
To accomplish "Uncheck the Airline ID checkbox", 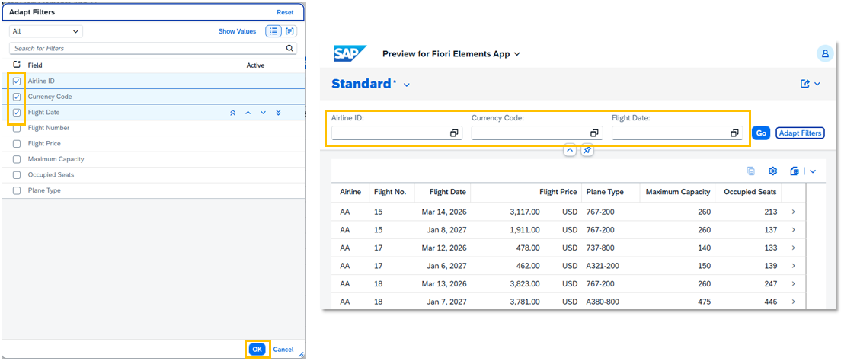I will click(x=17, y=81).
